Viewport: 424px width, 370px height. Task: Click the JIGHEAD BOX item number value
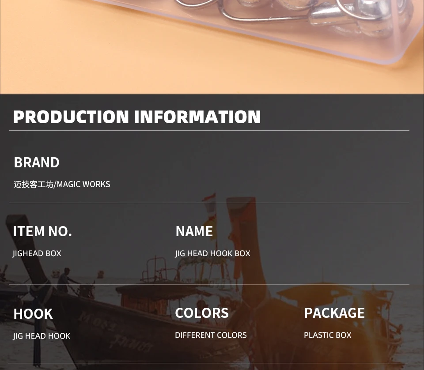37,253
